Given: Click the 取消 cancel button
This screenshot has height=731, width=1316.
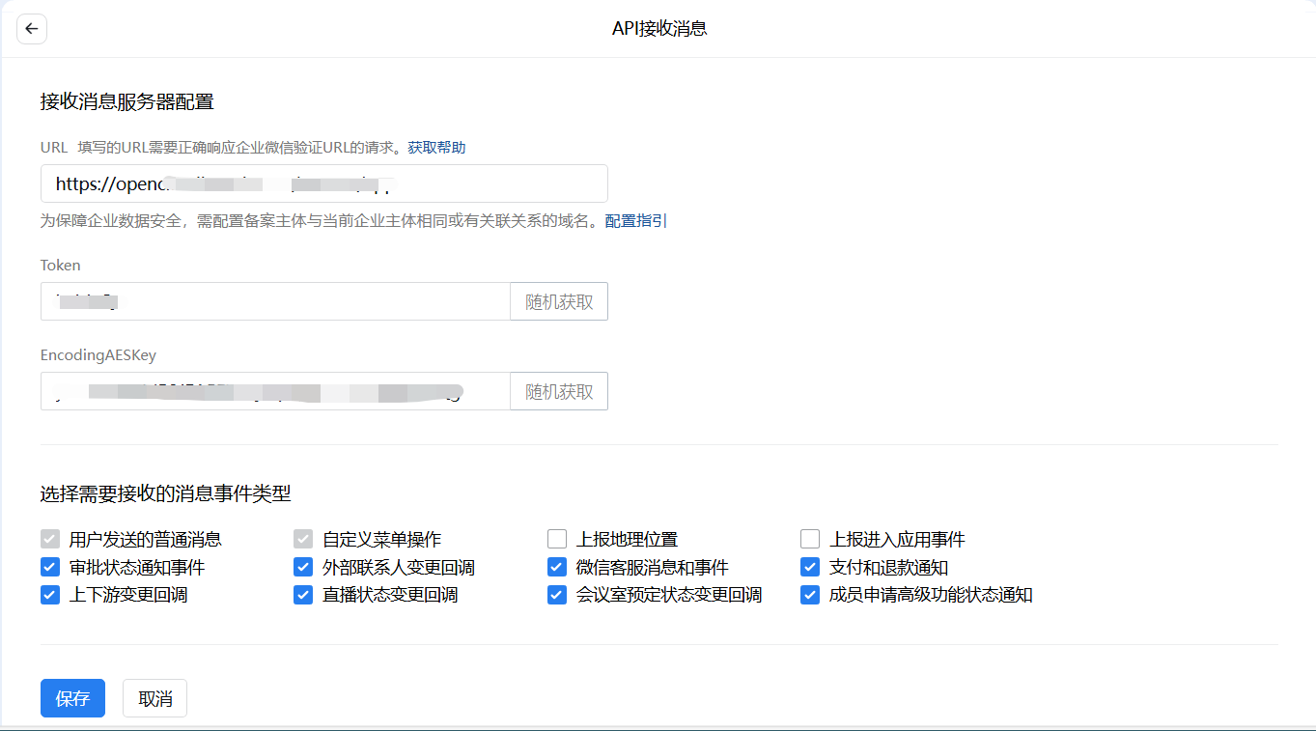Looking at the screenshot, I should [154, 698].
